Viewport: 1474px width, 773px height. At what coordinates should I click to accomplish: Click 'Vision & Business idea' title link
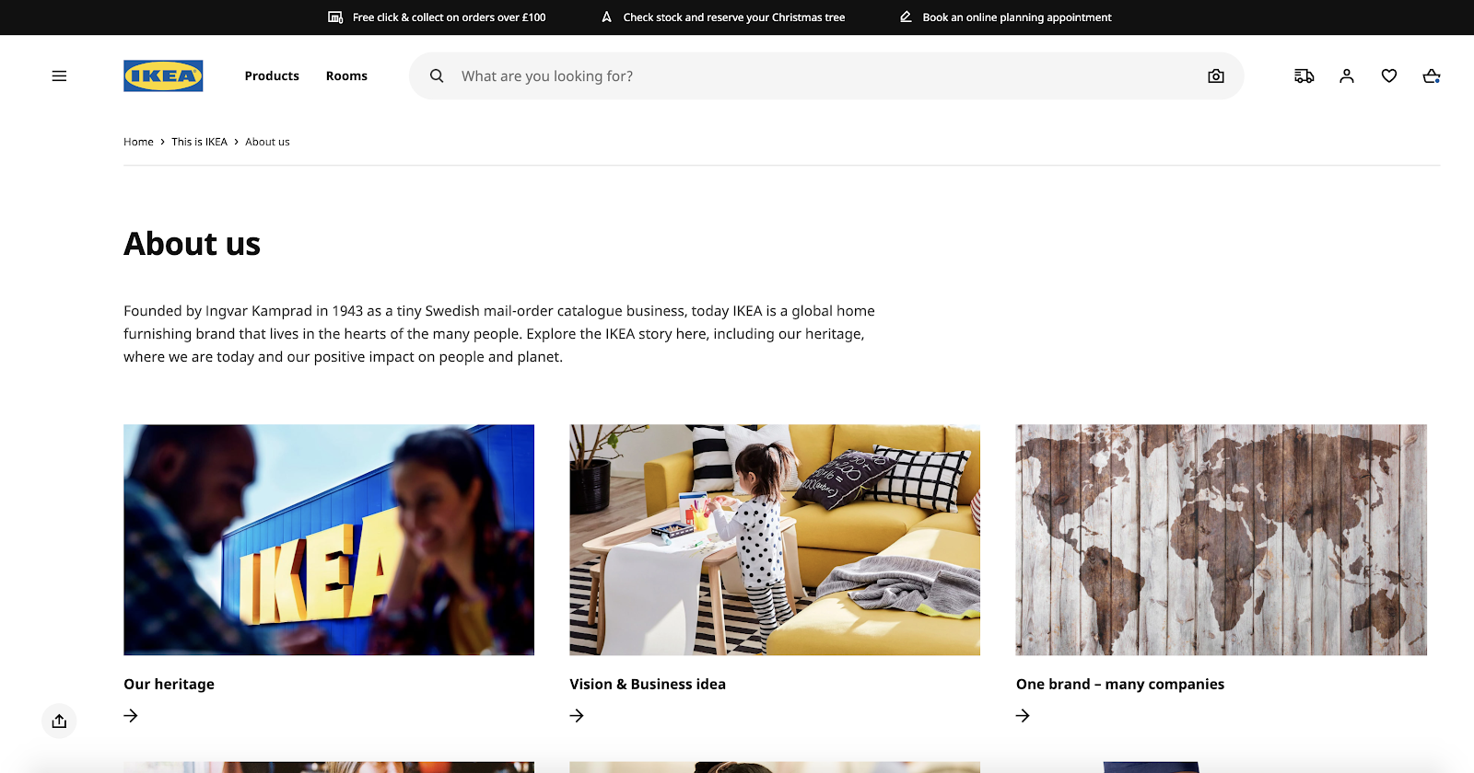pyautogui.click(x=648, y=684)
